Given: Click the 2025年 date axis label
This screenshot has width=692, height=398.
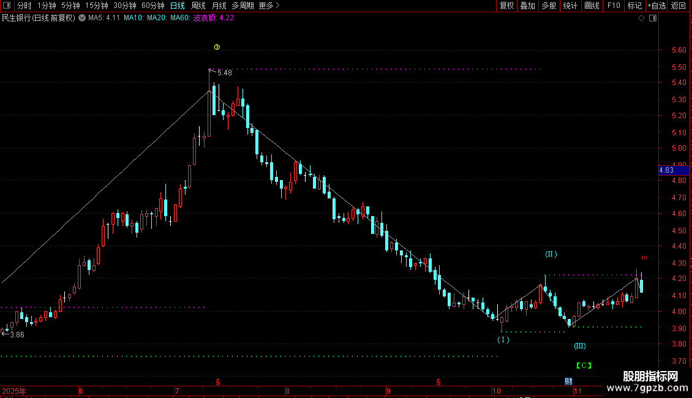Looking at the screenshot, I should tap(14, 391).
